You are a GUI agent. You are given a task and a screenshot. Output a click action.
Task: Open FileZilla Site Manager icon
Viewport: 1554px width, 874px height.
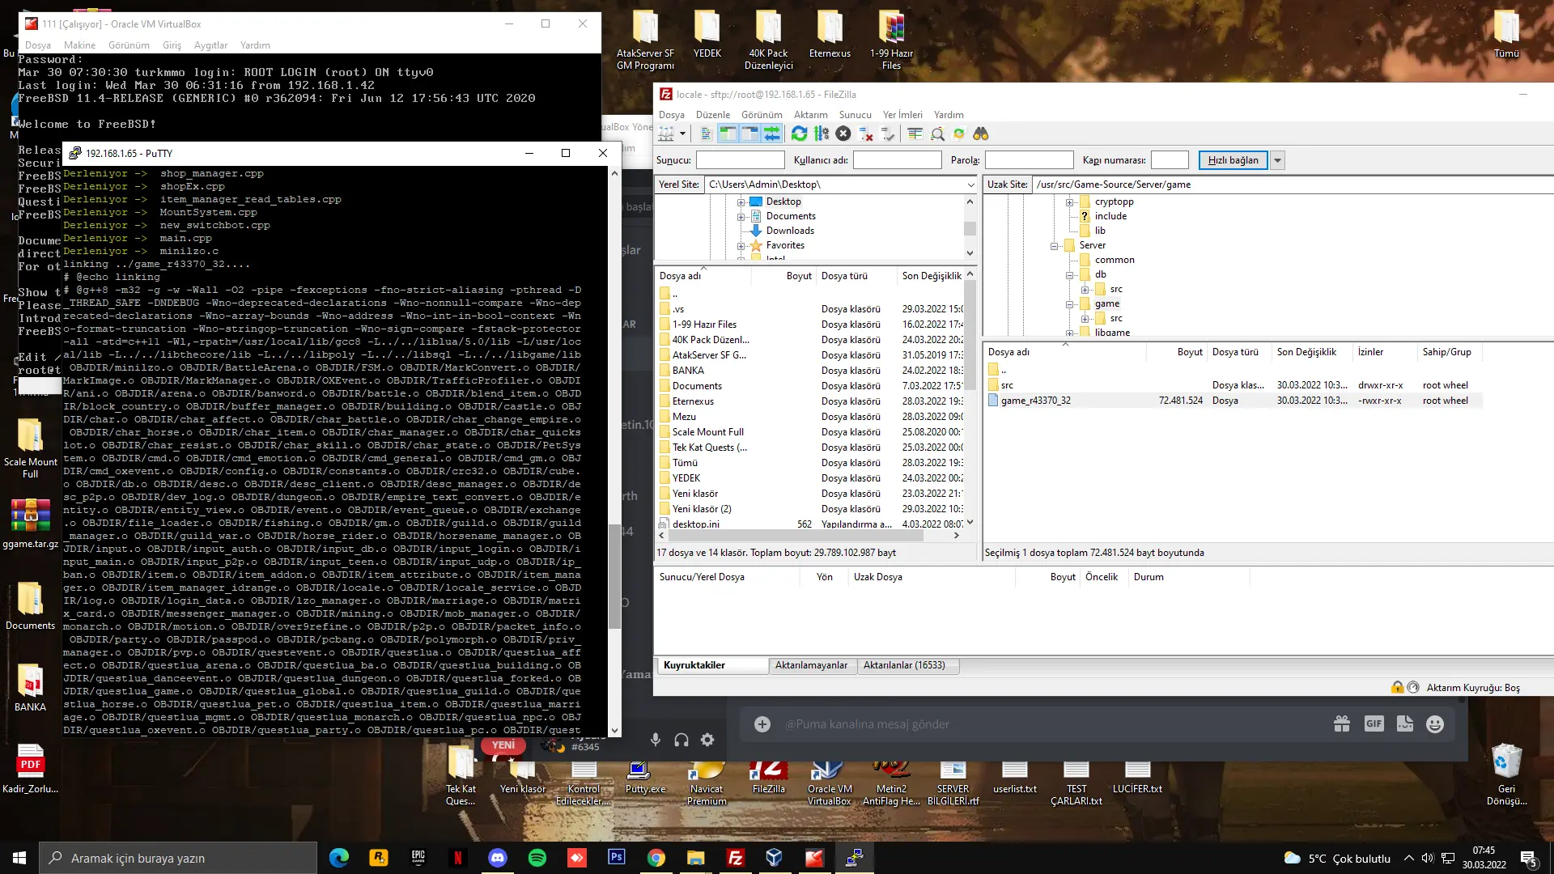[x=666, y=134]
